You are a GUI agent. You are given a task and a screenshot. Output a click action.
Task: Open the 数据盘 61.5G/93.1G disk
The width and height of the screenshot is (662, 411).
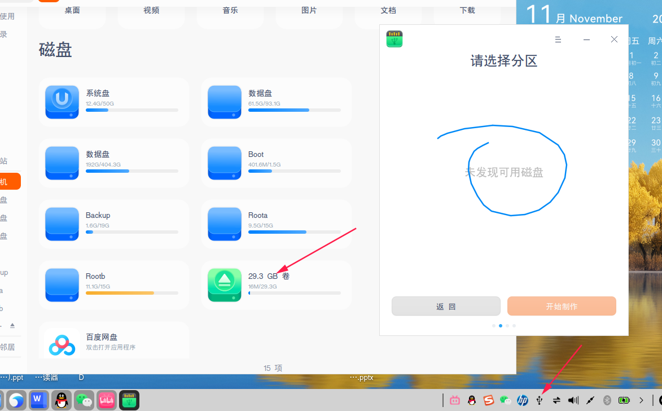pyautogui.click(x=276, y=102)
